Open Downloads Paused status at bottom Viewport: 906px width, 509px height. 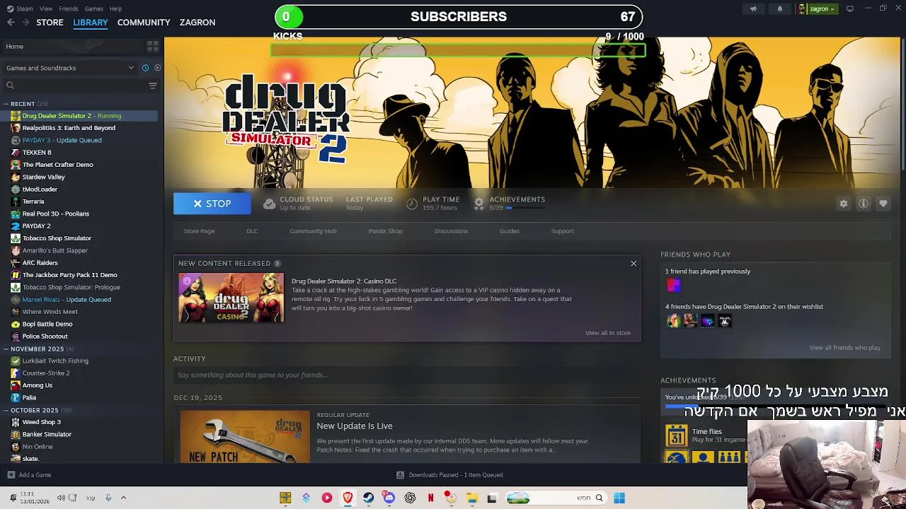click(x=450, y=475)
